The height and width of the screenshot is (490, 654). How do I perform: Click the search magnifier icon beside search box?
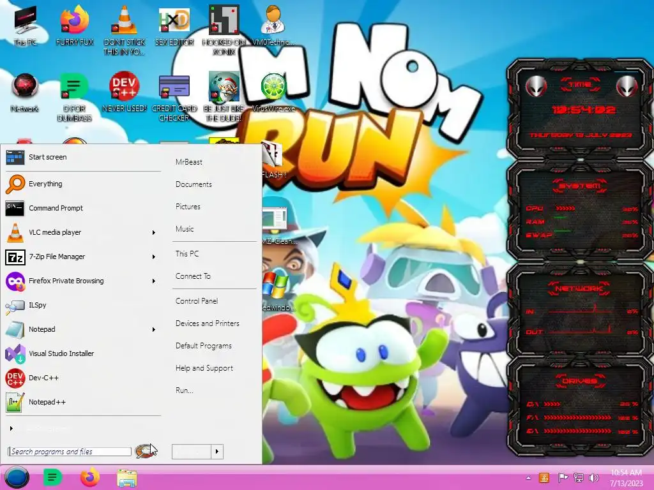point(144,451)
